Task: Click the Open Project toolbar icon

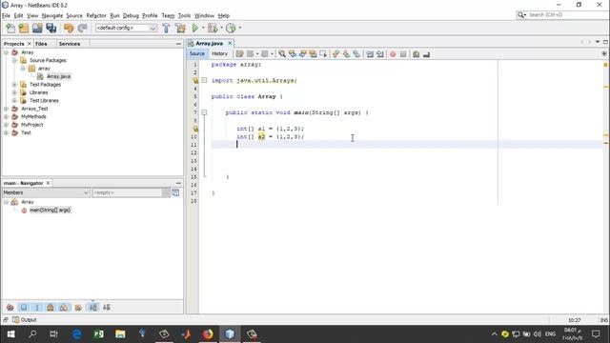Action: coord(37,28)
